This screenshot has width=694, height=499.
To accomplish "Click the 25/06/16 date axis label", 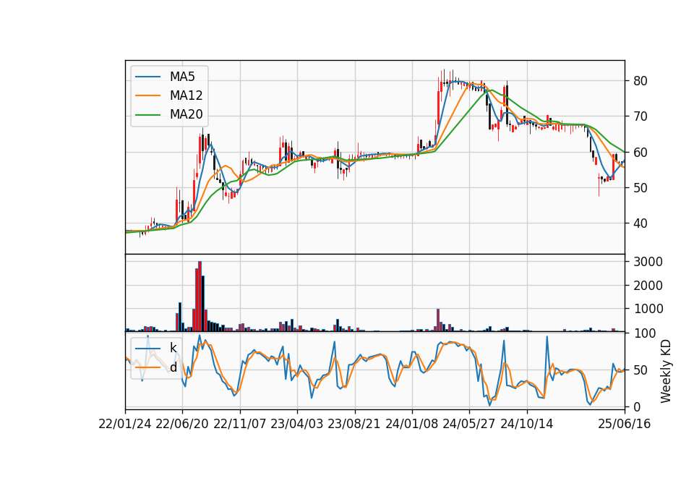I will [625, 425].
